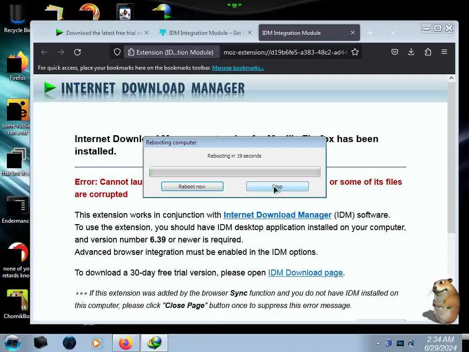The width and height of the screenshot is (469, 352).
Task: Select the ChomikBox desktop icon
Action: (x=17, y=303)
